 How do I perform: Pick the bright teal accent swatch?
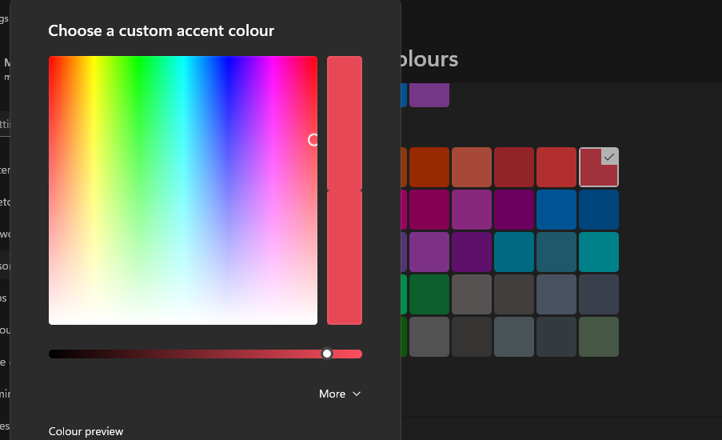point(599,252)
